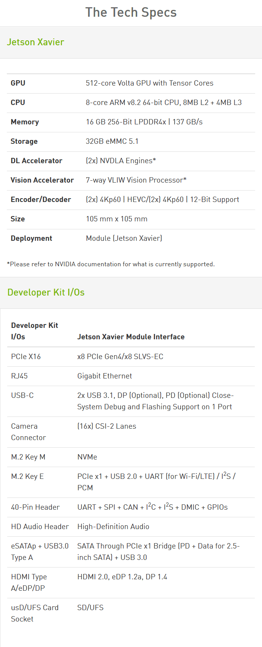The width and height of the screenshot is (262, 647).
Task: Click the 32GB eMMC 5.1 storage value
Action: [x=112, y=141]
